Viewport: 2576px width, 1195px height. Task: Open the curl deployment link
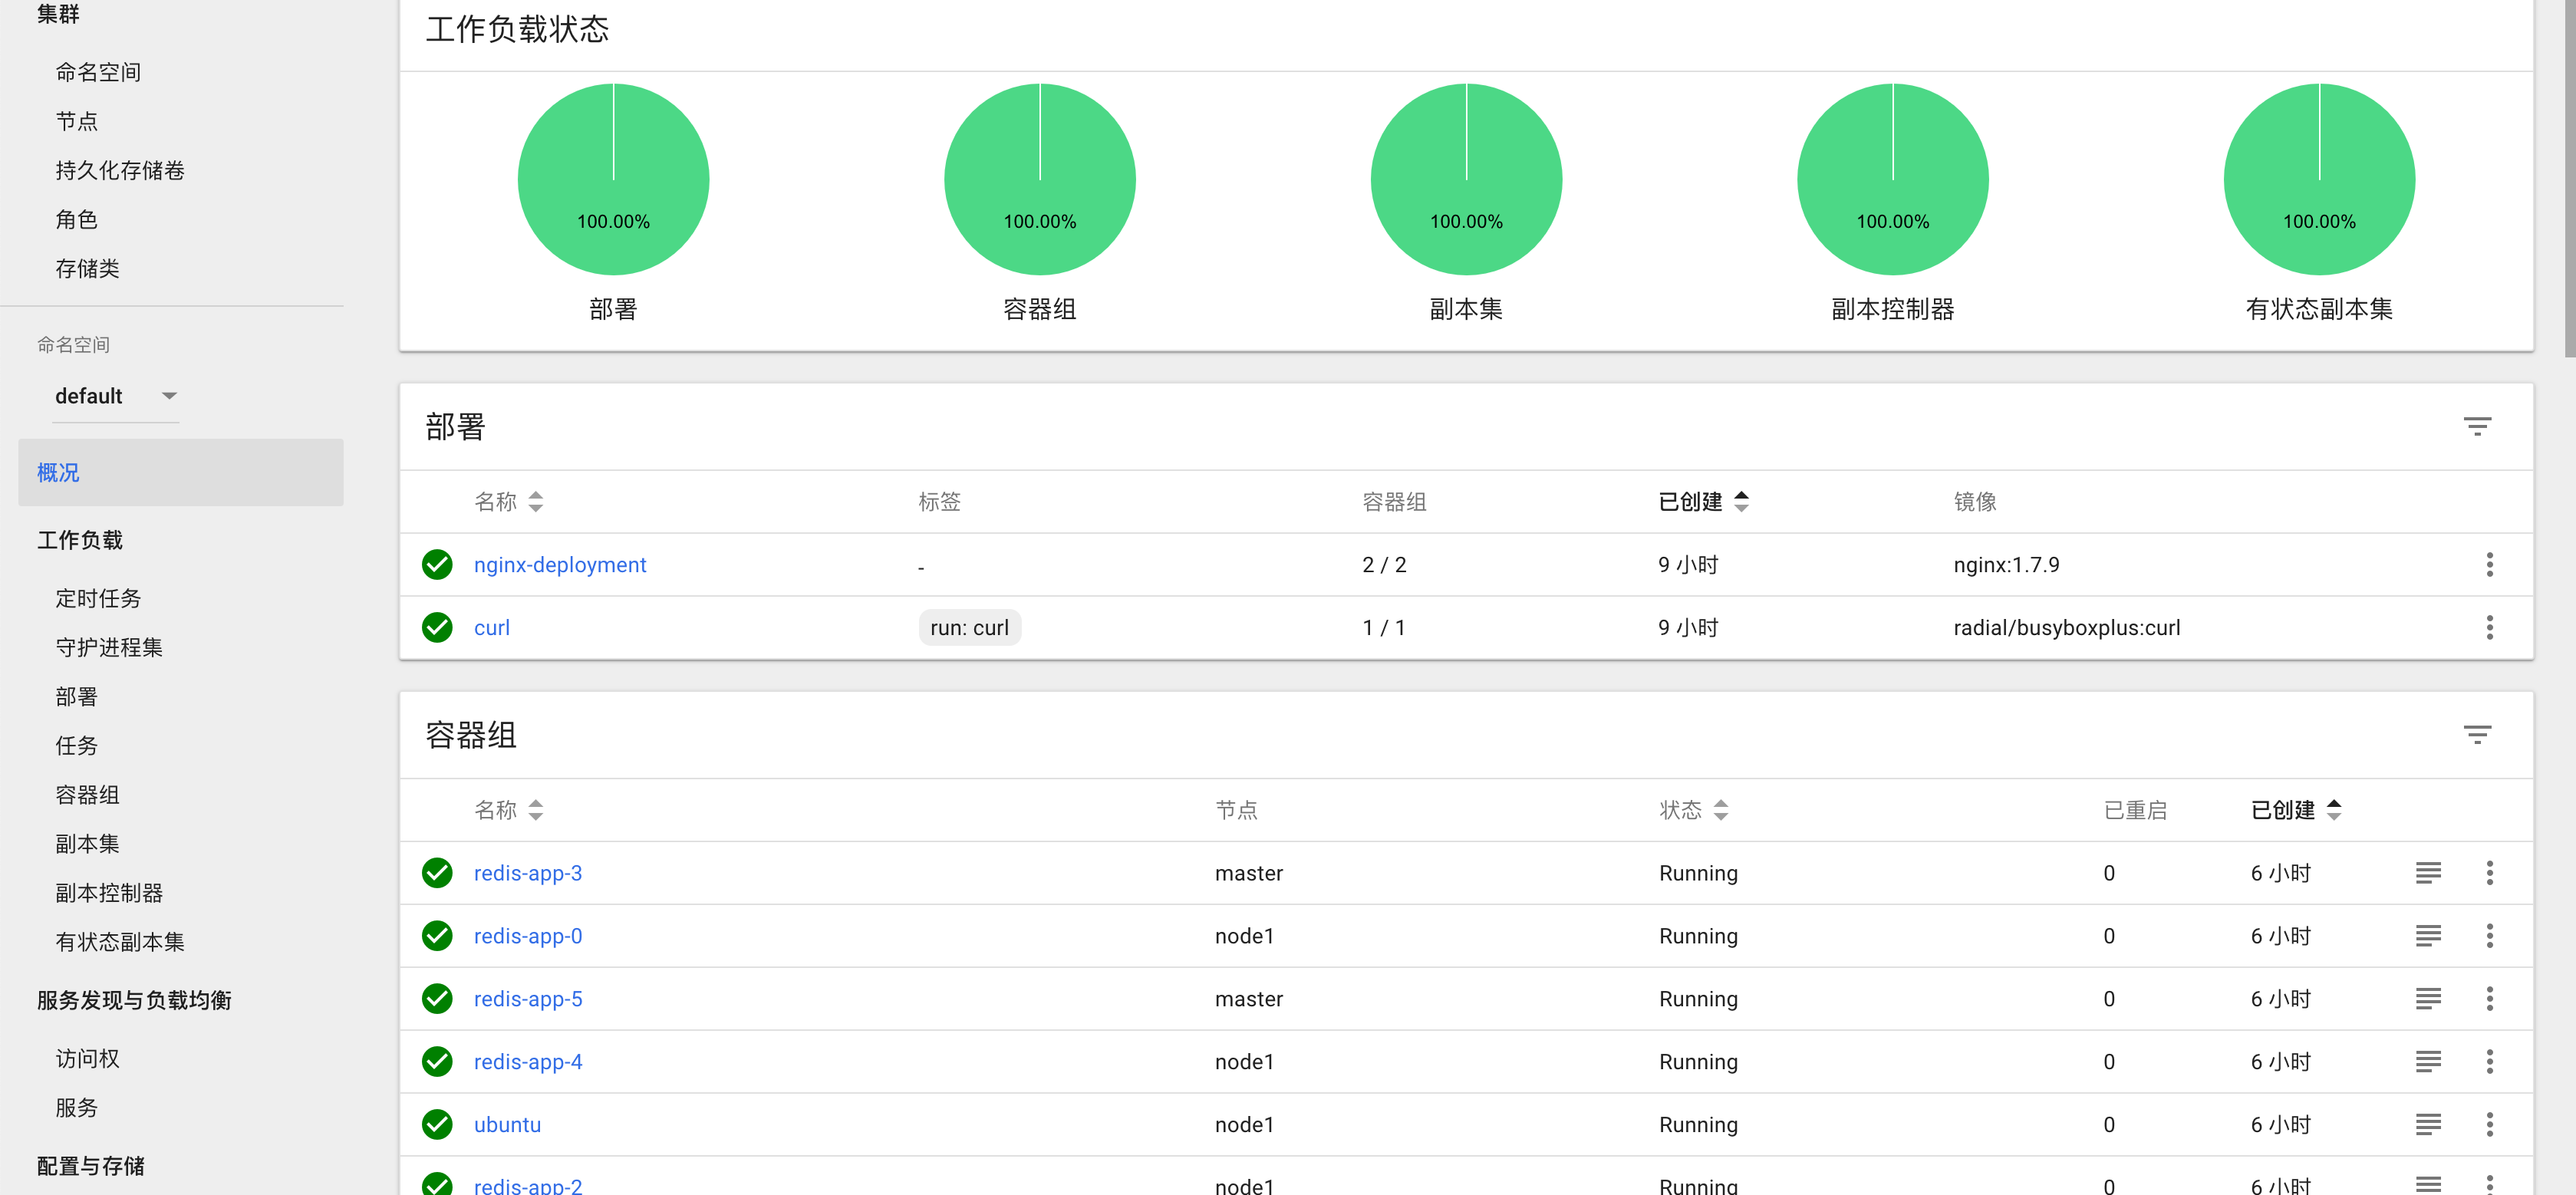coord(491,627)
